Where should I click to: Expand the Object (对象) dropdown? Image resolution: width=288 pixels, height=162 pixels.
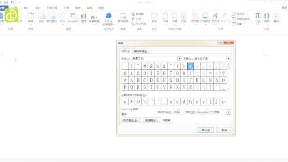click(x=245, y=24)
